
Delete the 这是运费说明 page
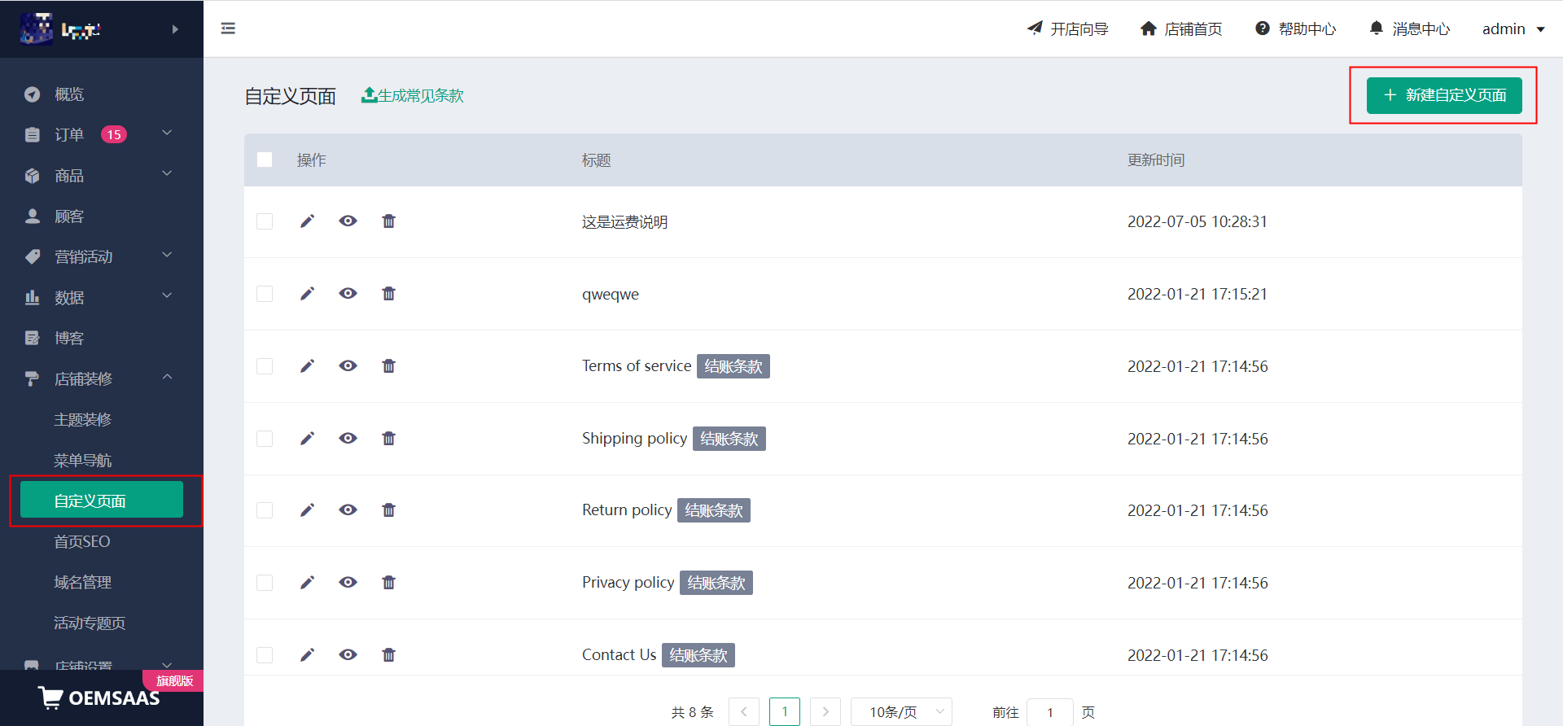[389, 221]
